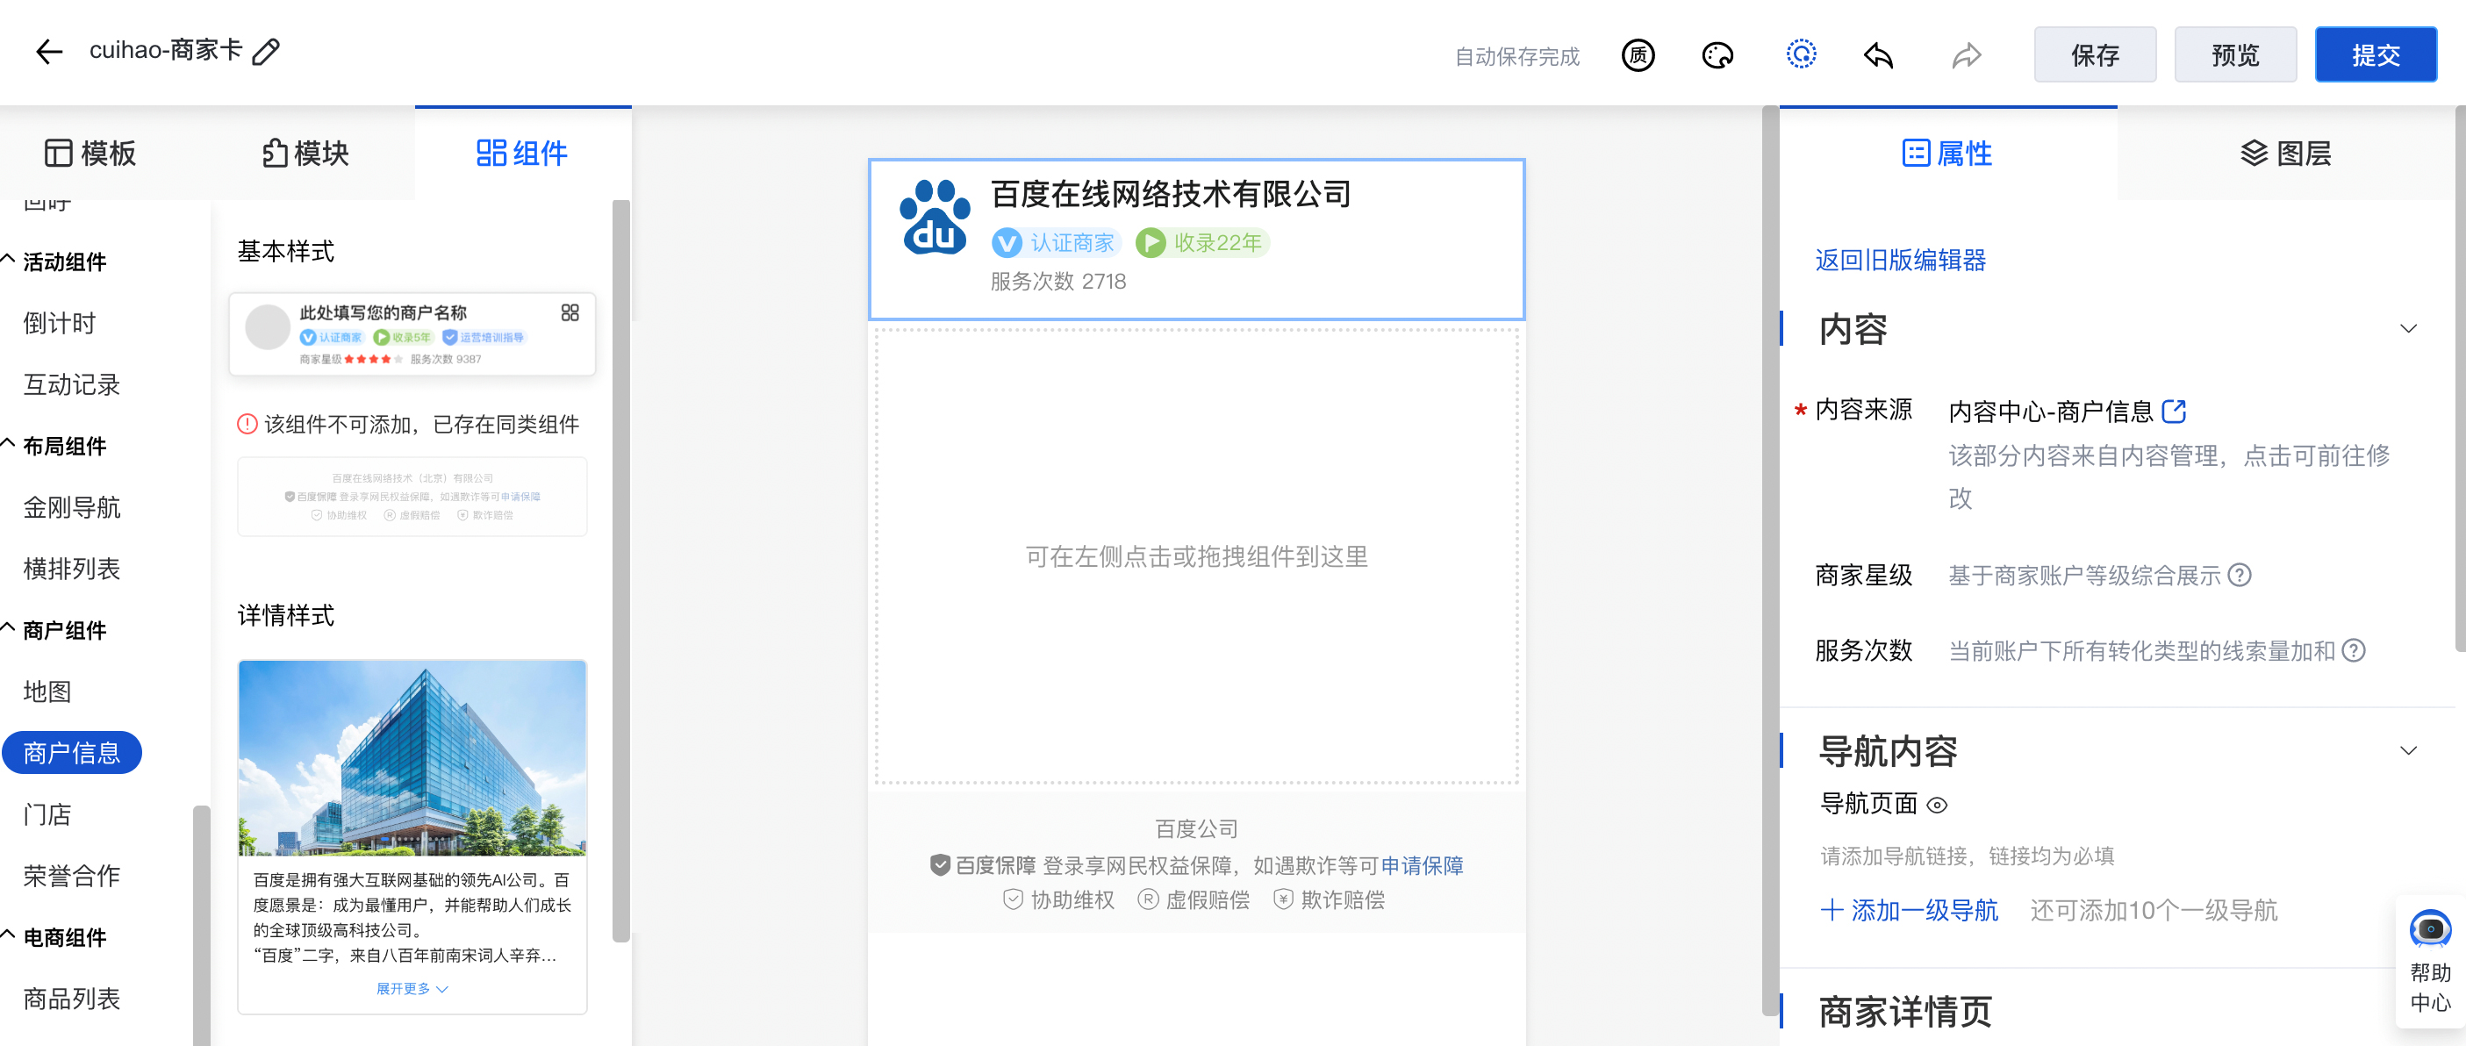This screenshot has width=2466, height=1046.
Task: Switch to the 模板 tab
Action: click(90, 153)
